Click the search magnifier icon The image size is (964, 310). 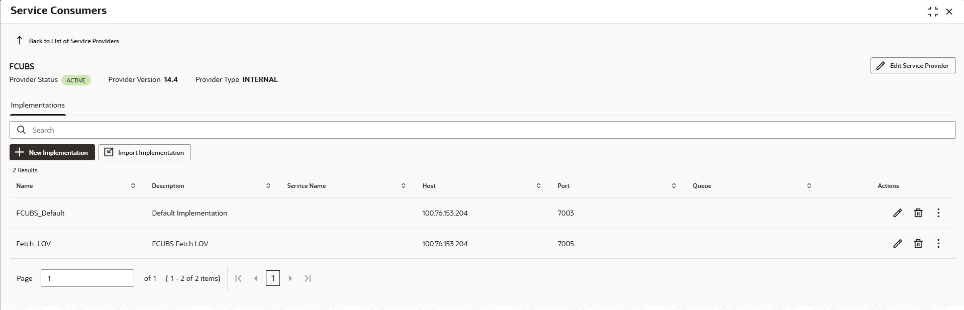point(21,130)
